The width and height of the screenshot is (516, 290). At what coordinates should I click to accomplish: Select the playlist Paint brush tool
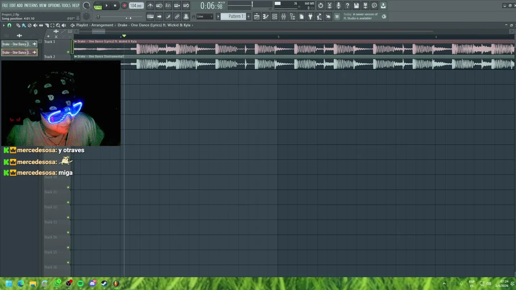tap(24, 25)
